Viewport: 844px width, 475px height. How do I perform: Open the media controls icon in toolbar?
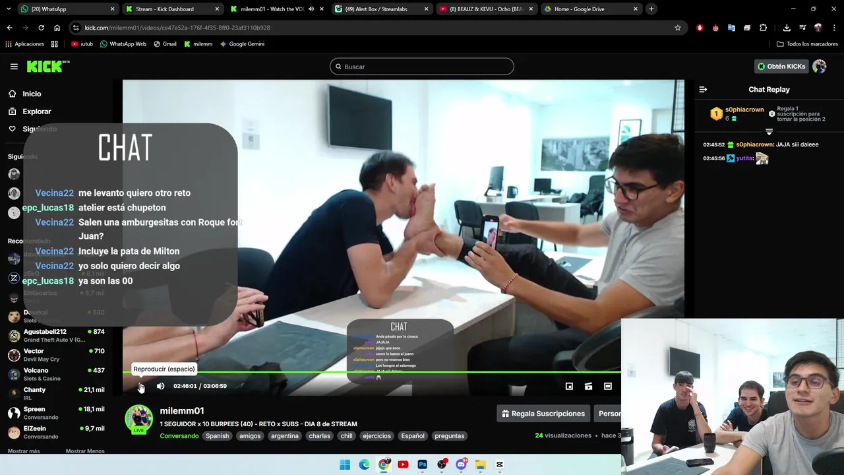[x=802, y=28]
